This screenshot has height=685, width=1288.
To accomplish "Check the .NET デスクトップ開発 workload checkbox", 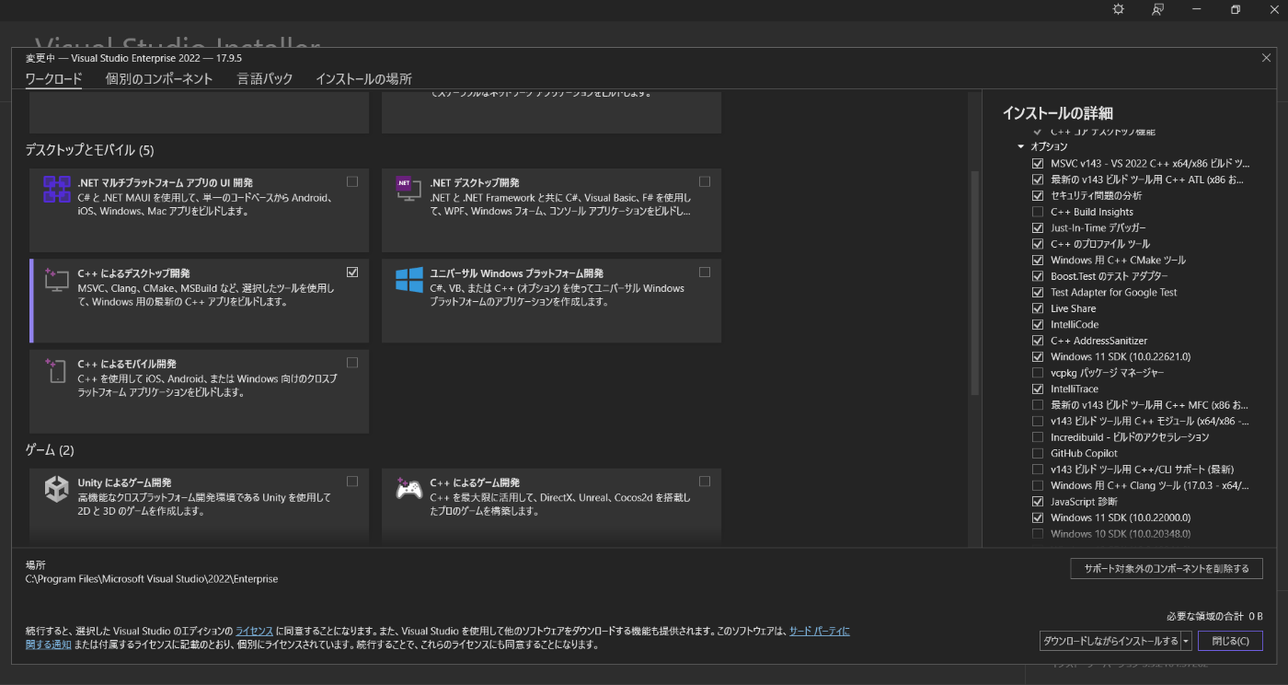I will 705,181.
